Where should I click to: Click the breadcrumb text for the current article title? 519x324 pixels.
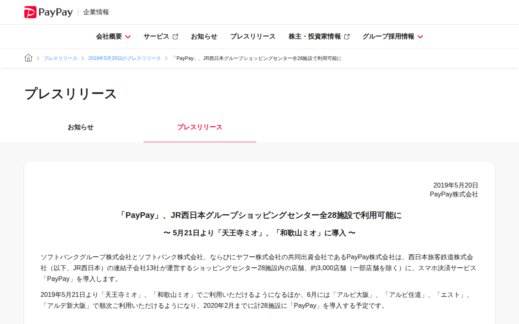coord(257,58)
